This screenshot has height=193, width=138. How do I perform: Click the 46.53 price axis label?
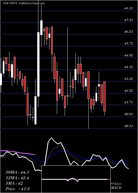click(x=129, y=32)
